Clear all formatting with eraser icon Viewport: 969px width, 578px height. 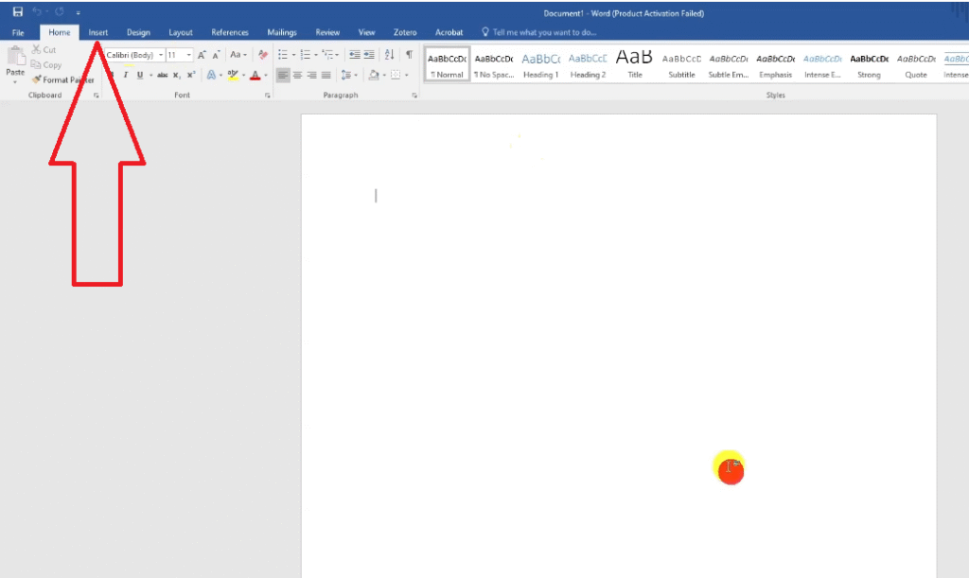point(263,55)
